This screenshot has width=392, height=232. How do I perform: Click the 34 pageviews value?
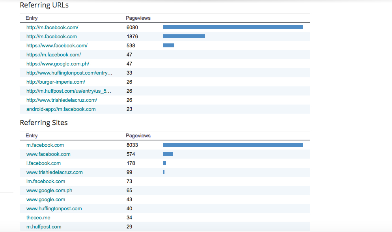tap(129, 217)
